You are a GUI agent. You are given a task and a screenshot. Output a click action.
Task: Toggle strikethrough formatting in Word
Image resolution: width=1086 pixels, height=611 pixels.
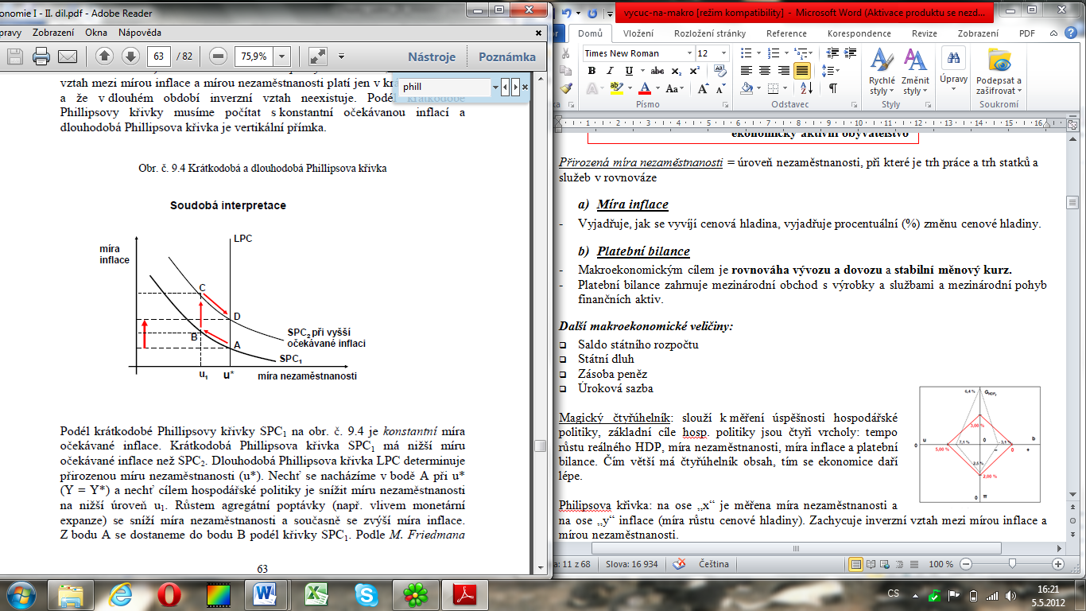point(657,71)
